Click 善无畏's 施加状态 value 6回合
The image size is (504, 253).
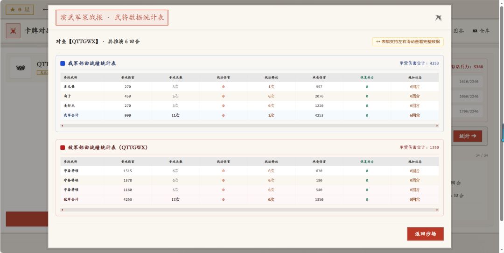coord(415,87)
